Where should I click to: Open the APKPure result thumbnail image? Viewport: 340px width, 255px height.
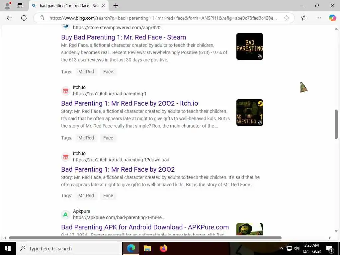click(x=250, y=229)
